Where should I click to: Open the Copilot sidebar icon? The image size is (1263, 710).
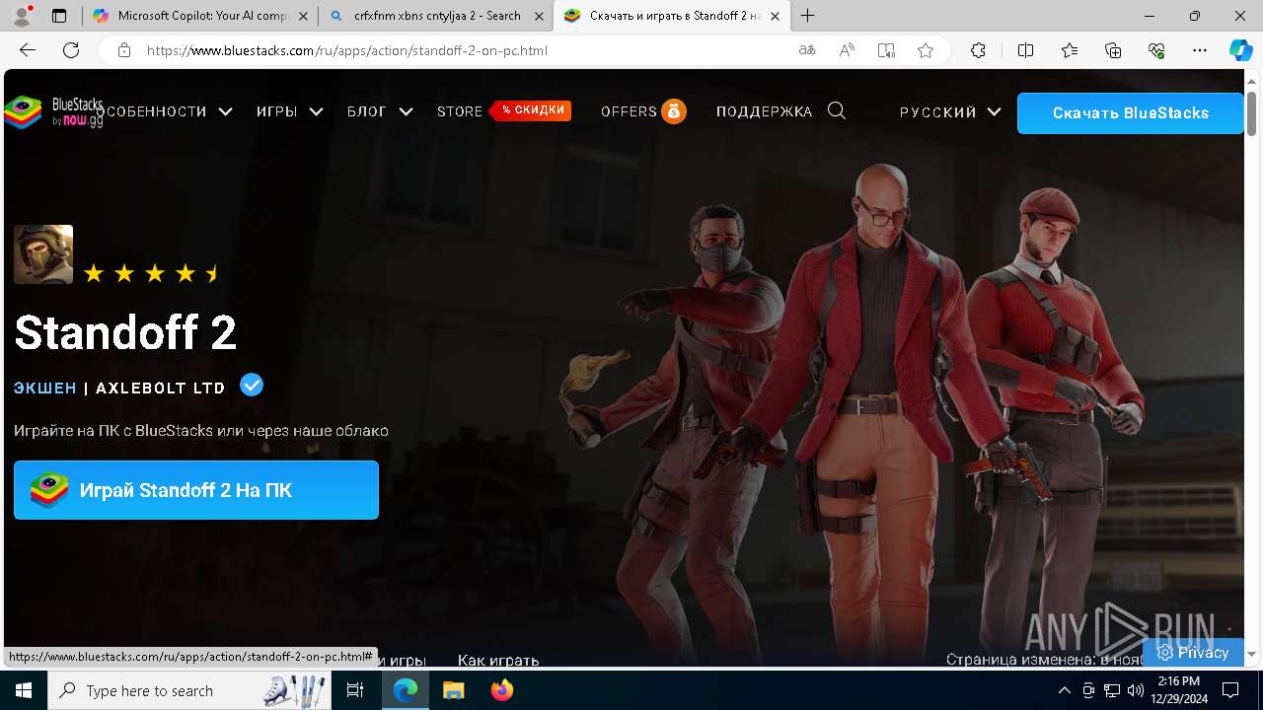pos(1240,50)
